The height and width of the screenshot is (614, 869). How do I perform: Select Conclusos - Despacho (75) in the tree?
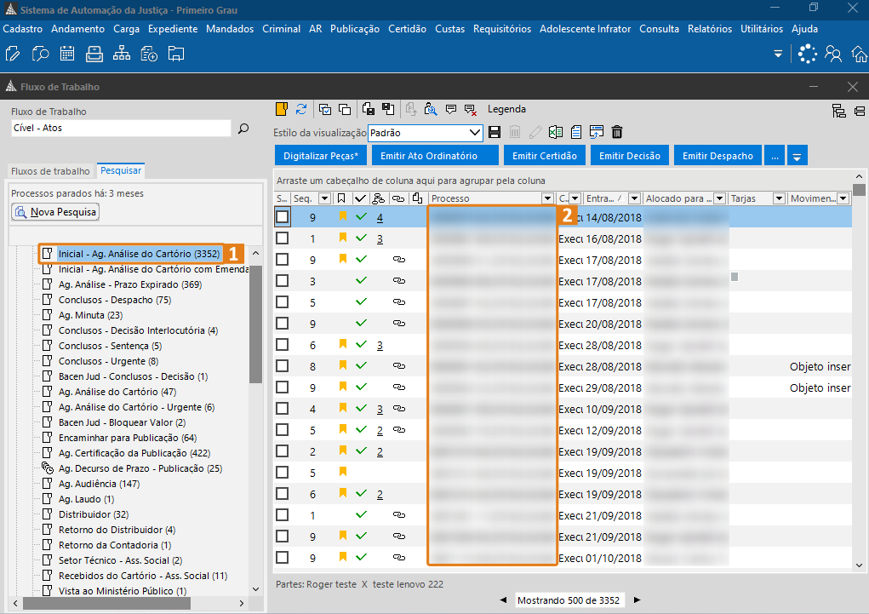[115, 300]
